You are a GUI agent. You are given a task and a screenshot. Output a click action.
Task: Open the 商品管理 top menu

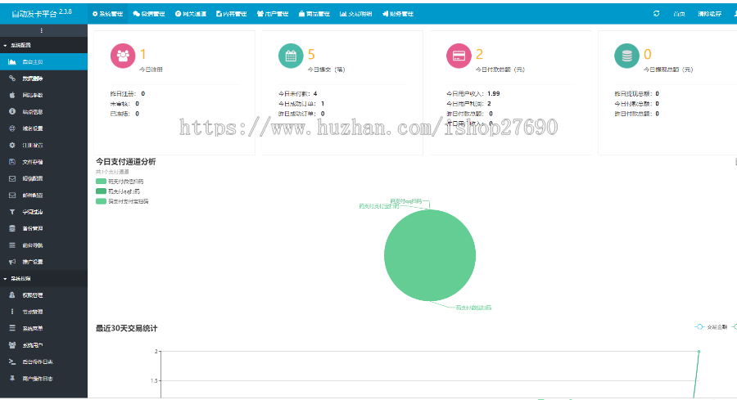314,14
